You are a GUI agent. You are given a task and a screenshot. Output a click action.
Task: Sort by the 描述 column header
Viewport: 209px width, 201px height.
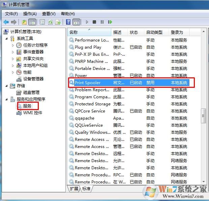coord(119,32)
